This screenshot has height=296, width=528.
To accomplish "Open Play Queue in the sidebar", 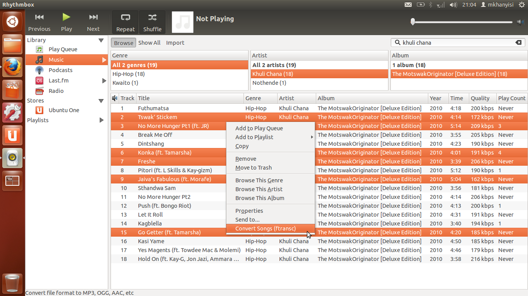I will pyautogui.click(x=63, y=49).
